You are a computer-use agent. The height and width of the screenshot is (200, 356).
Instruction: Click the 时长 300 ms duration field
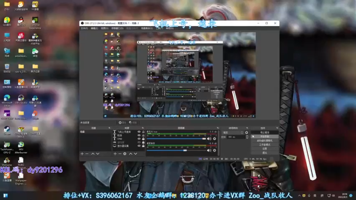tap(236, 137)
